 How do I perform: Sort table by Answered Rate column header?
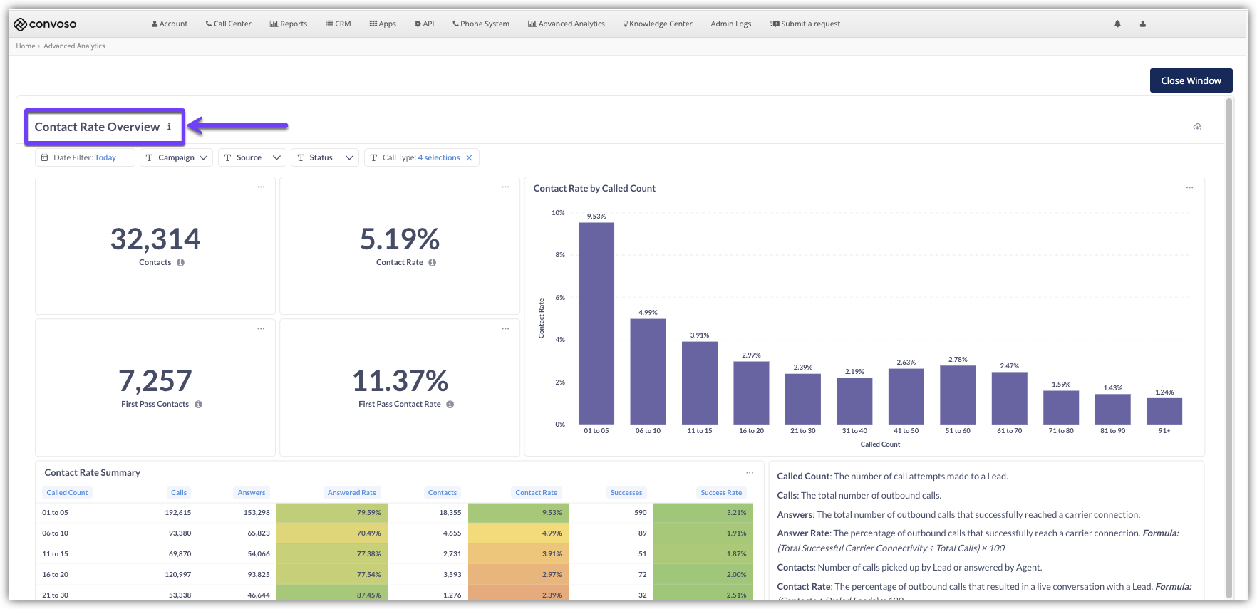[x=351, y=493]
